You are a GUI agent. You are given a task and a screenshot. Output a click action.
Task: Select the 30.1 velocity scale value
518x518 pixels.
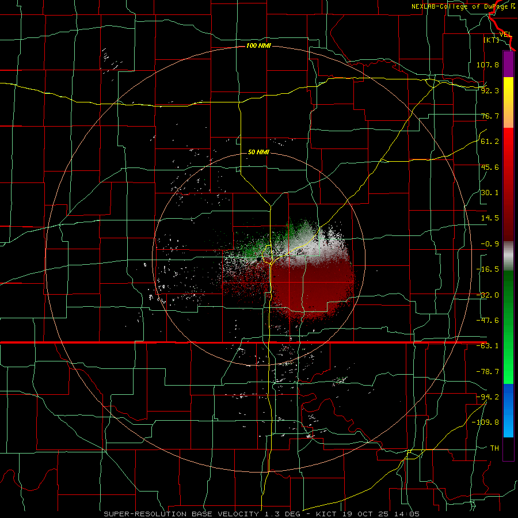tap(490, 193)
